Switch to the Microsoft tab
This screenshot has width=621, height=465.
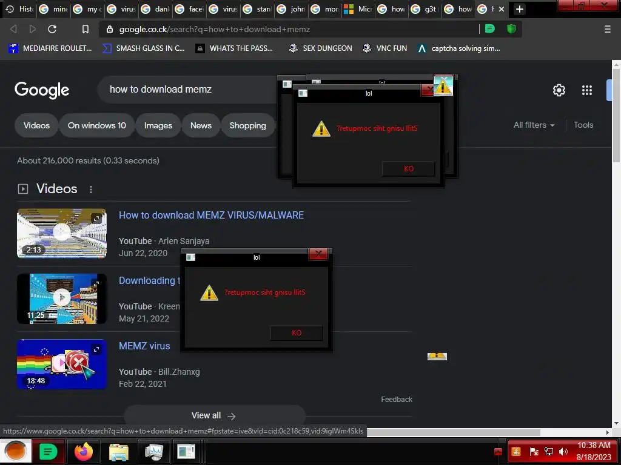pyautogui.click(x=358, y=8)
